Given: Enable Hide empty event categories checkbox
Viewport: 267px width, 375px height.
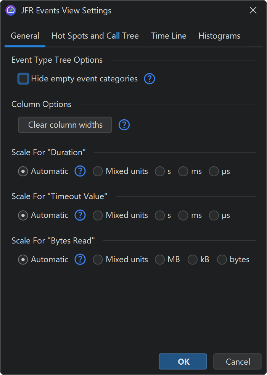Looking at the screenshot, I should pyautogui.click(x=23, y=79).
